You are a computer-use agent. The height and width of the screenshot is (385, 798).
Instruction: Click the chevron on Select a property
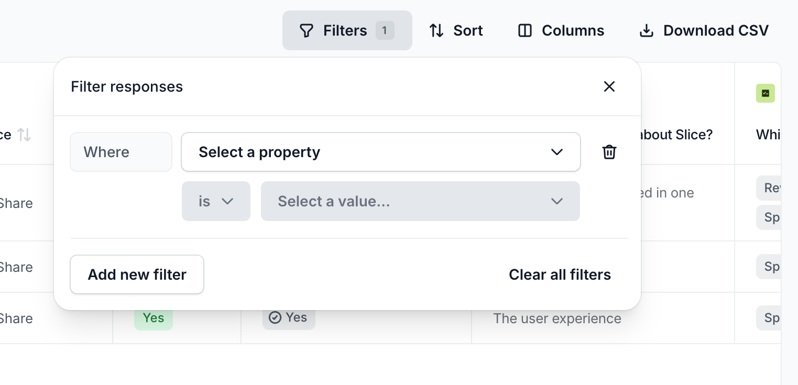[557, 152]
